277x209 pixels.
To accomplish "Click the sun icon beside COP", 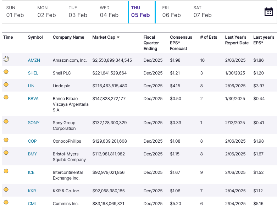I will 6,140.
